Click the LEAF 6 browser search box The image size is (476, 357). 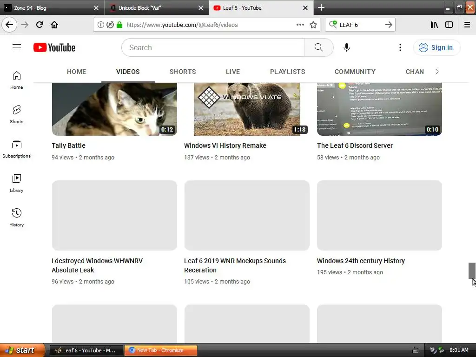coord(360,25)
